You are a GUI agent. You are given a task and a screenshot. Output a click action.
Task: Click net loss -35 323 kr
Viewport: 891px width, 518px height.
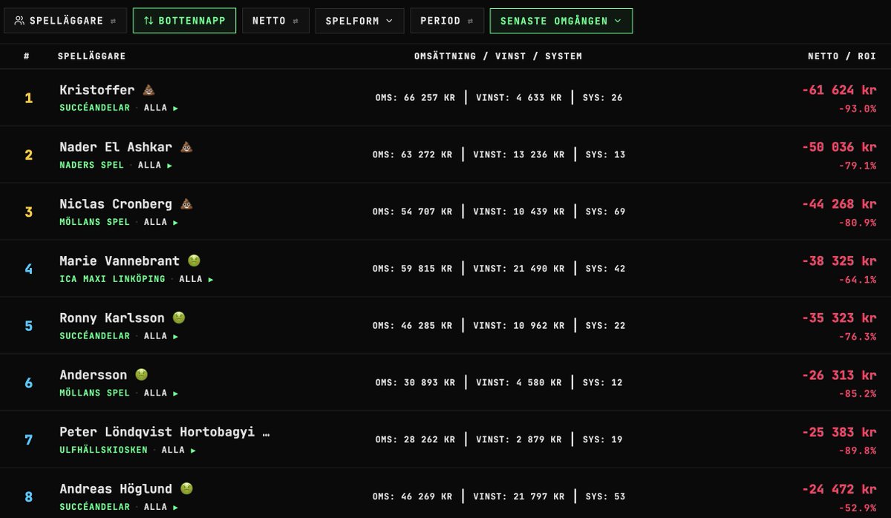click(x=839, y=318)
